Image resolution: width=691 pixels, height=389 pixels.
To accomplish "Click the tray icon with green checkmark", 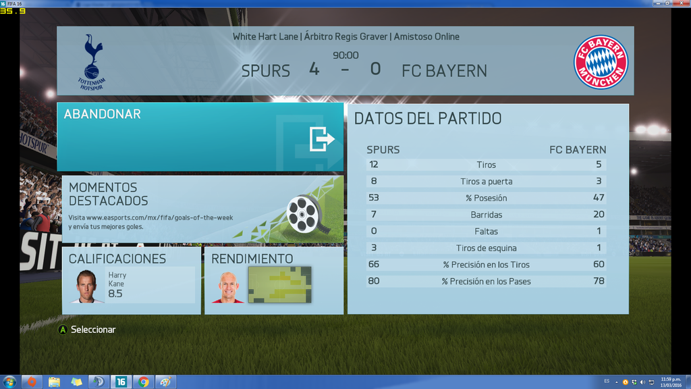I will [634, 382].
